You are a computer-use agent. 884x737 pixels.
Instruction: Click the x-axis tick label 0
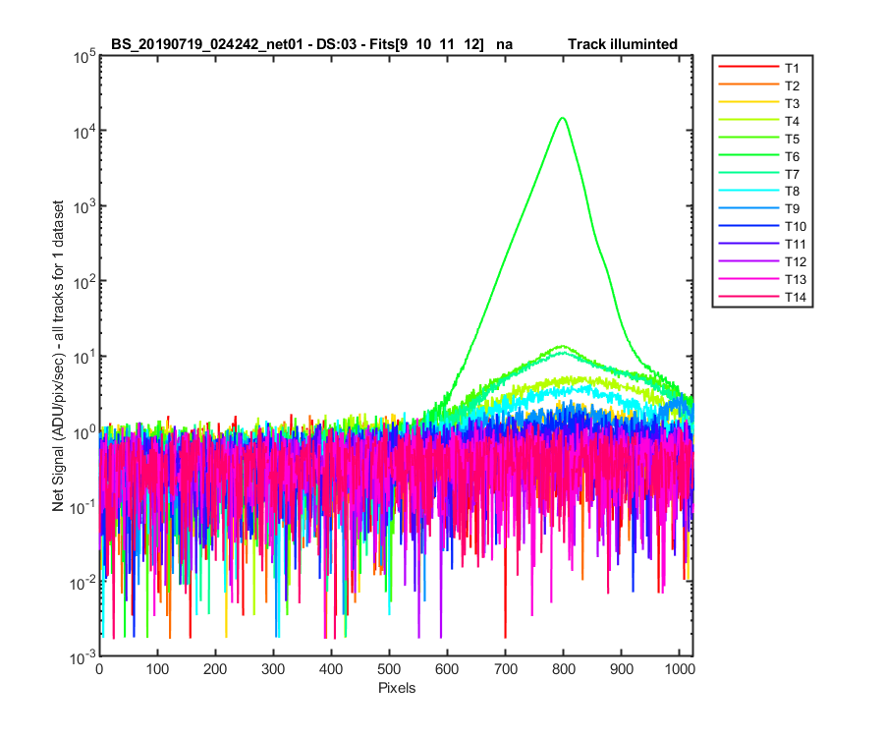pyautogui.click(x=99, y=669)
